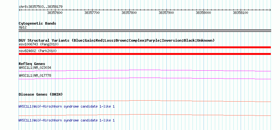
Task: Click the 38357900 ruler tick label
Action: click(166, 13)
